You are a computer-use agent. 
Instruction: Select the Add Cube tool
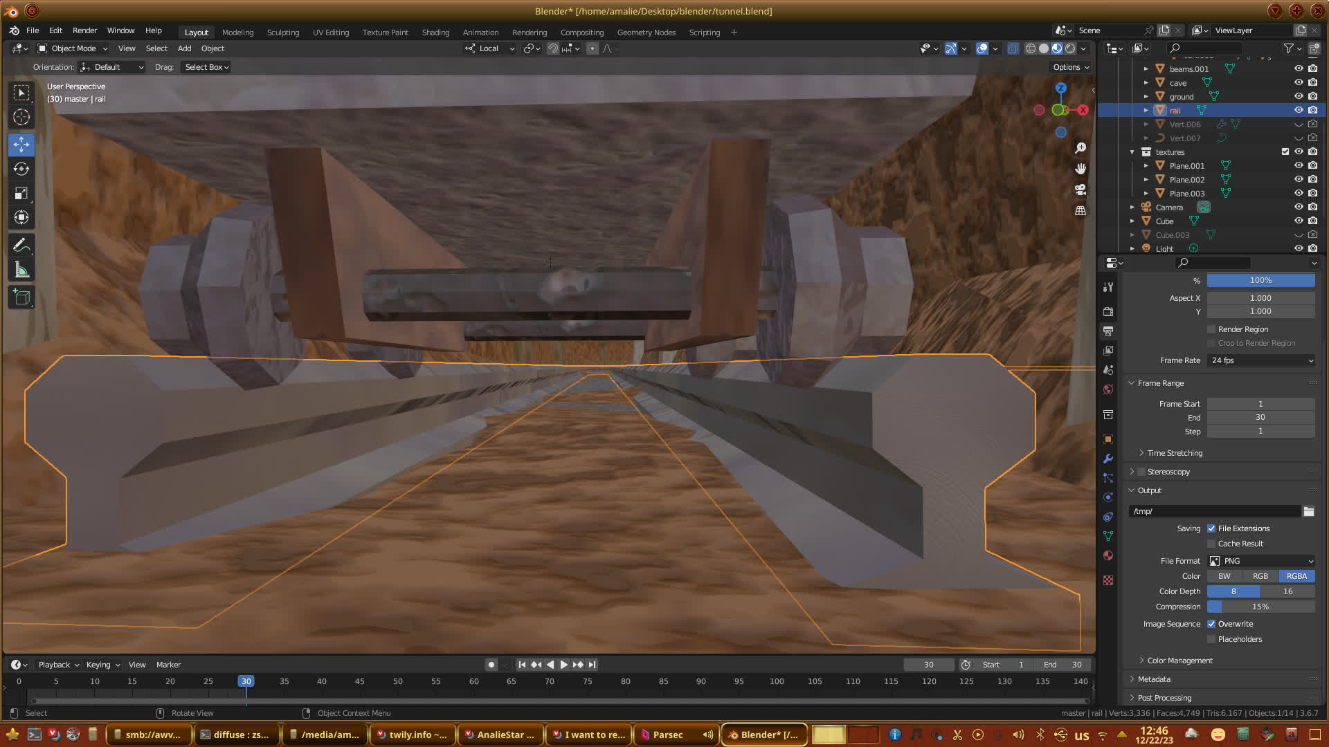(x=21, y=298)
